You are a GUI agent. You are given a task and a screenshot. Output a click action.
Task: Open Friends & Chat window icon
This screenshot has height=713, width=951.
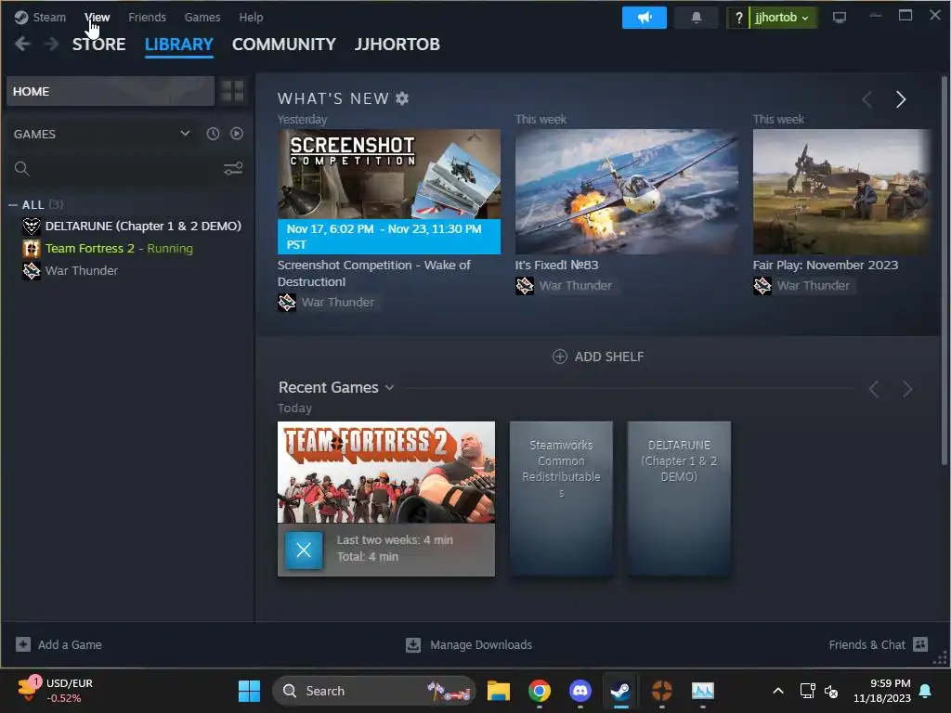(x=920, y=644)
